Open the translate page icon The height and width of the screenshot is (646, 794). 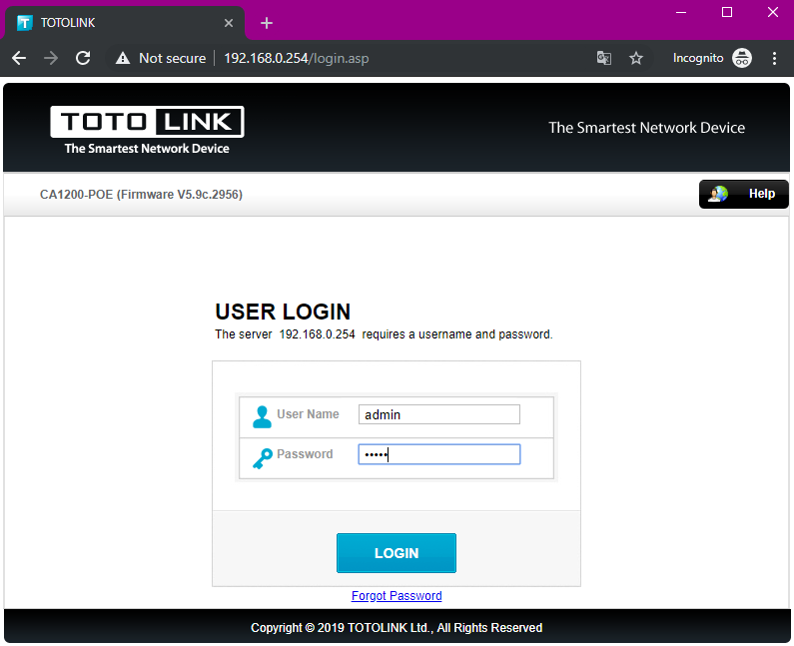click(x=603, y=58)
